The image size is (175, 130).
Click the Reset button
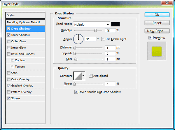(x=157, y=23)
